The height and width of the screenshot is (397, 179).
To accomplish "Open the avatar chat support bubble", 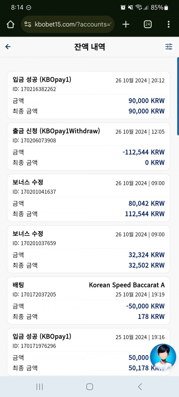I will coord(163,357).
